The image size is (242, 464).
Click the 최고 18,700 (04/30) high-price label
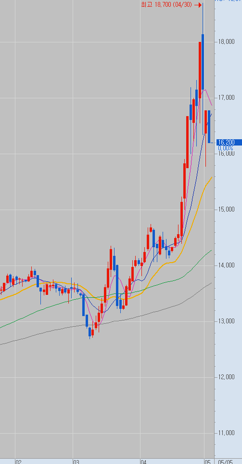click(166, 5)
